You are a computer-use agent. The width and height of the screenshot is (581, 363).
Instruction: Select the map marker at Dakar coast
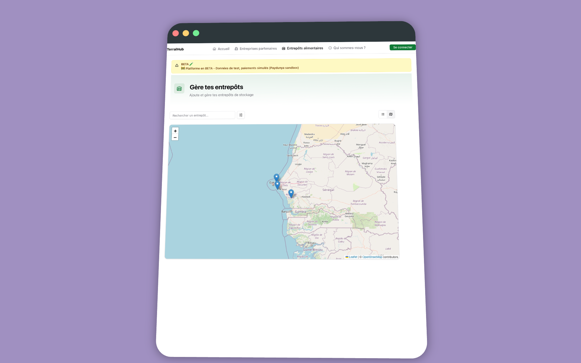coord(277,185)
